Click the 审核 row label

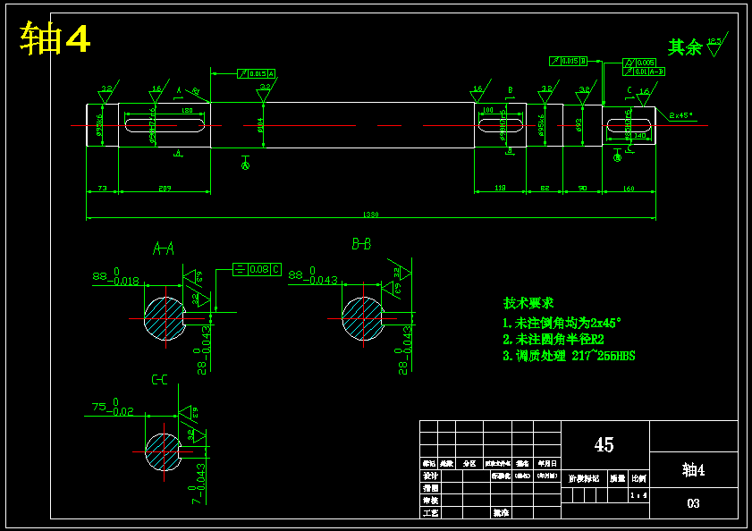430,501
